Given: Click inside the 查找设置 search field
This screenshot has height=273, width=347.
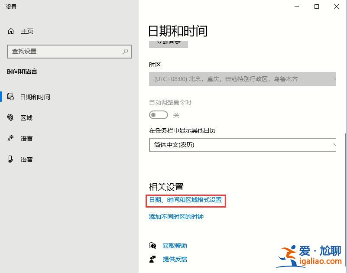Looking at the screenshot, I should [x=65, y=52].
